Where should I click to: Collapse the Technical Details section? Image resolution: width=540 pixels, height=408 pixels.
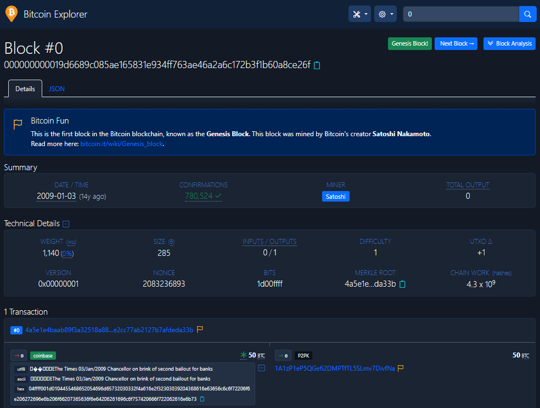66,223
